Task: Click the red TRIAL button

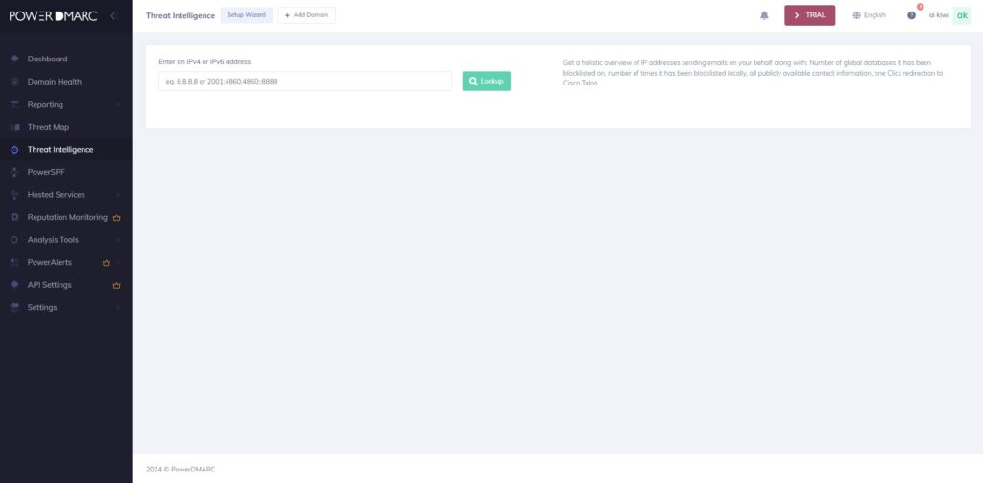Action: [x=810, y=15]
